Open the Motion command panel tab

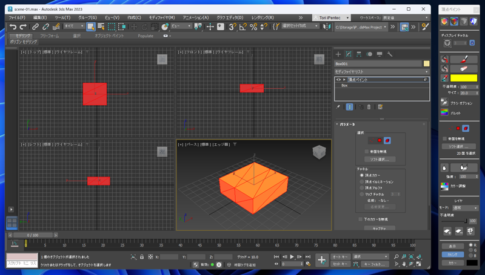pyautogui.click(x=369, y=54)
